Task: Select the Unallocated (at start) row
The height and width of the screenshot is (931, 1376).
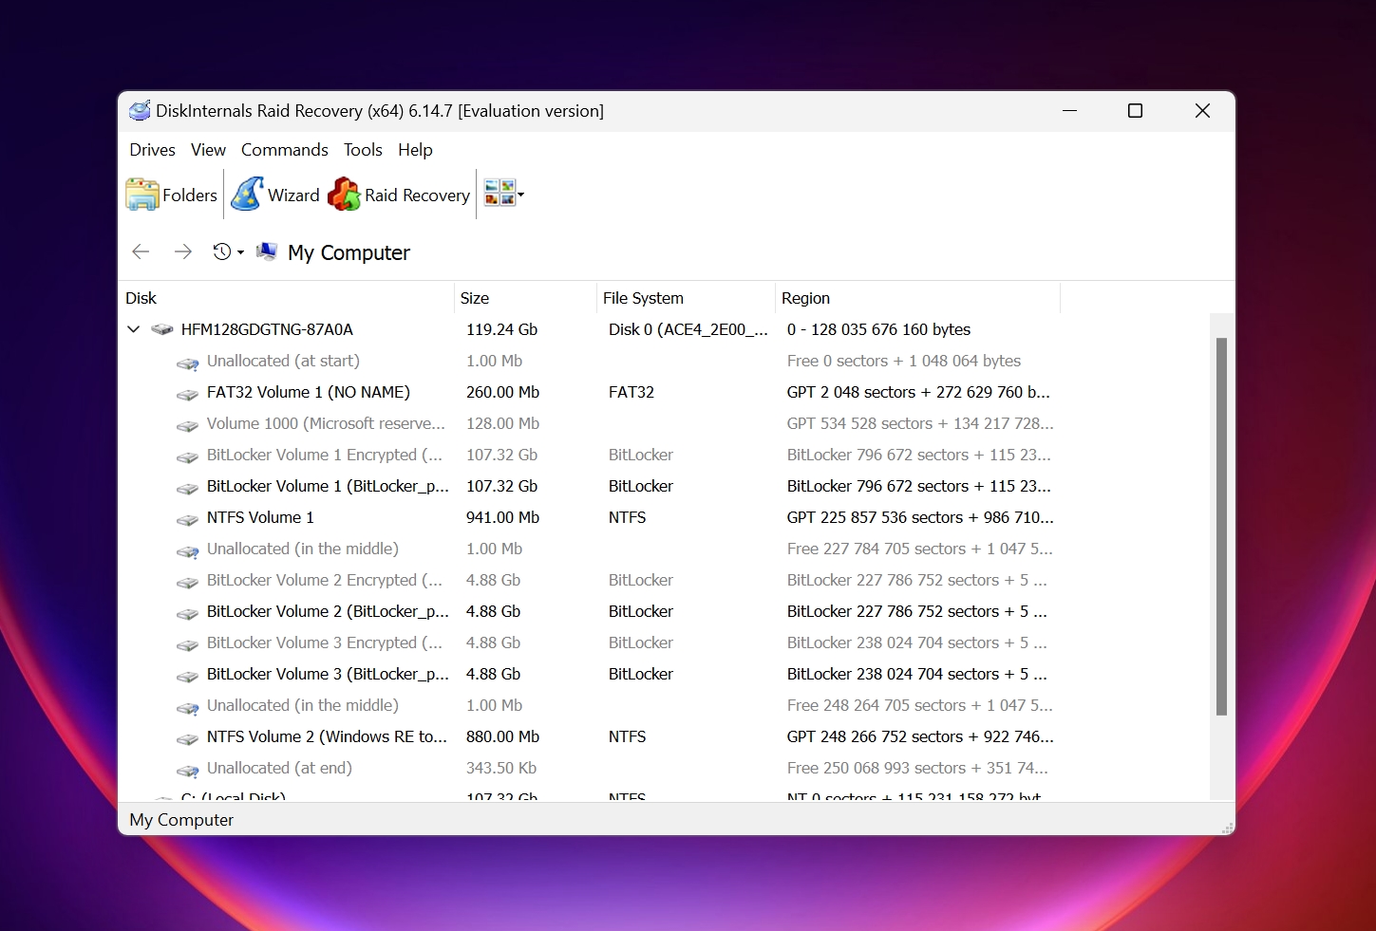Action: click(x=664, y=361)
